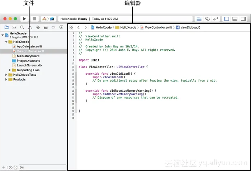Click the import UIKit line
Screen dimensions: 251x171
89,60
